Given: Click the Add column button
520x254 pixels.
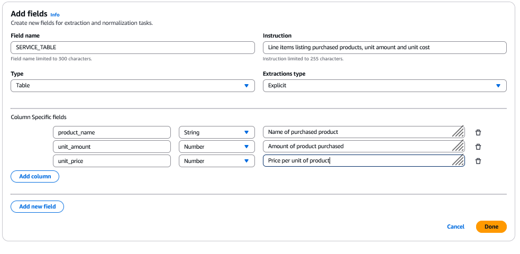Looking at the screenshot, I should click(35, 176).
